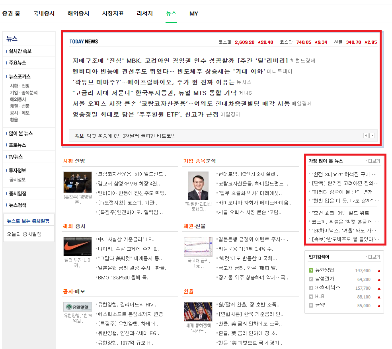This screenshot has width=392, height=349.
Task: Open 많이 본 뉴스 sidebar link
Action: pyautogui.click(x=21, y=133)
